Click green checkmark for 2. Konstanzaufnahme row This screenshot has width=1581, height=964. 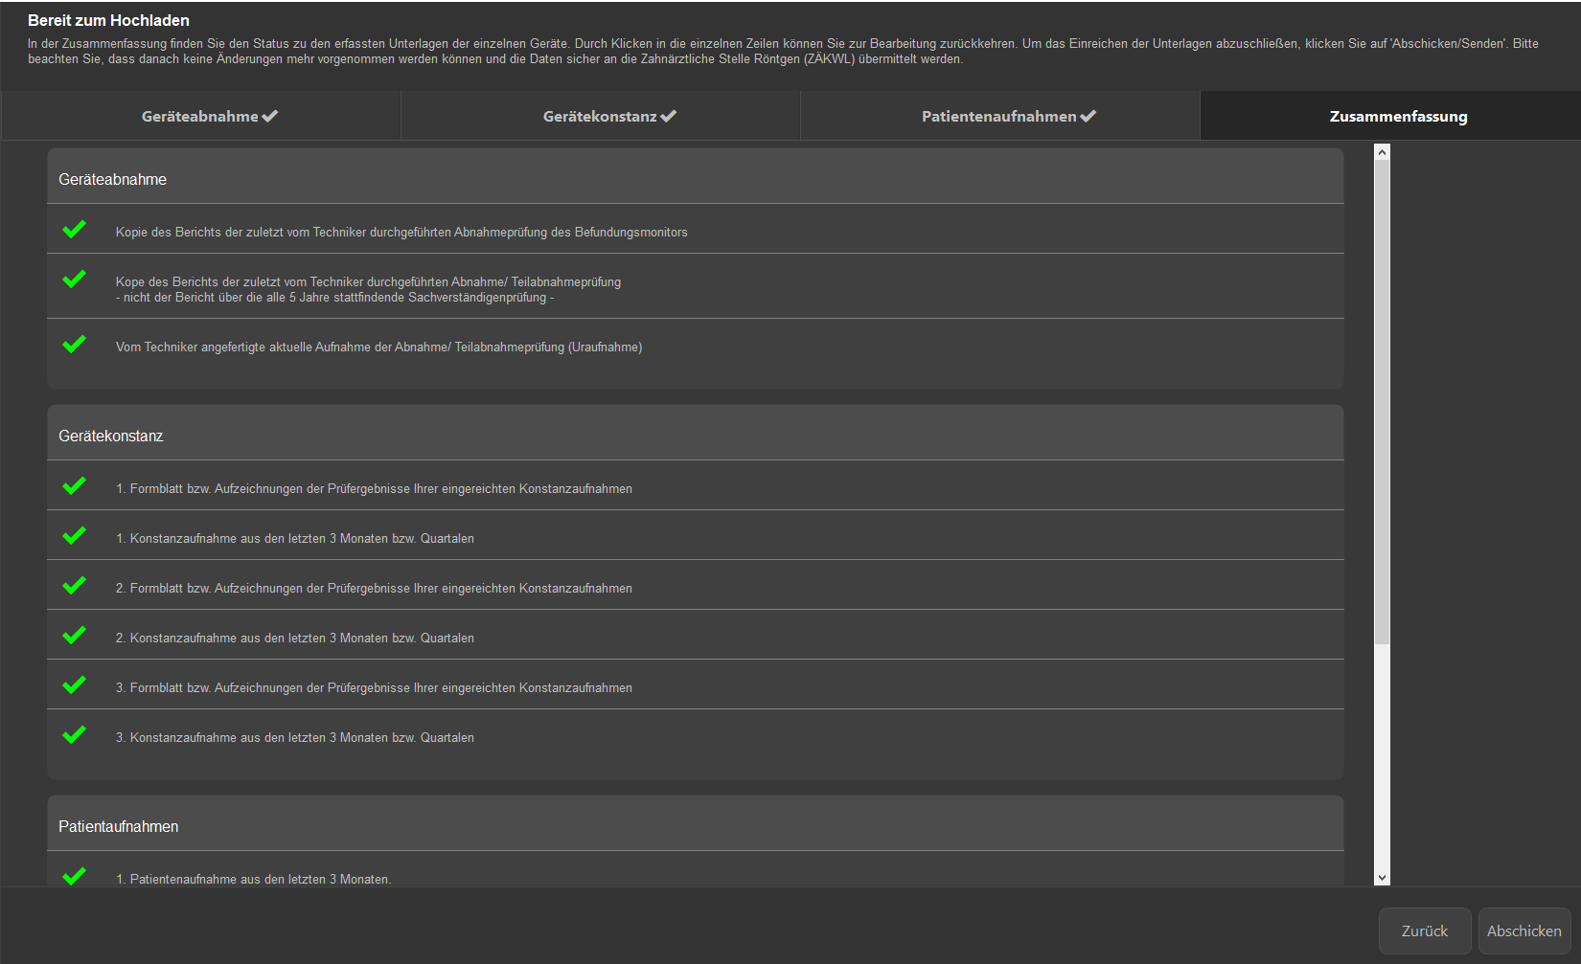click(x=74, y=636)
